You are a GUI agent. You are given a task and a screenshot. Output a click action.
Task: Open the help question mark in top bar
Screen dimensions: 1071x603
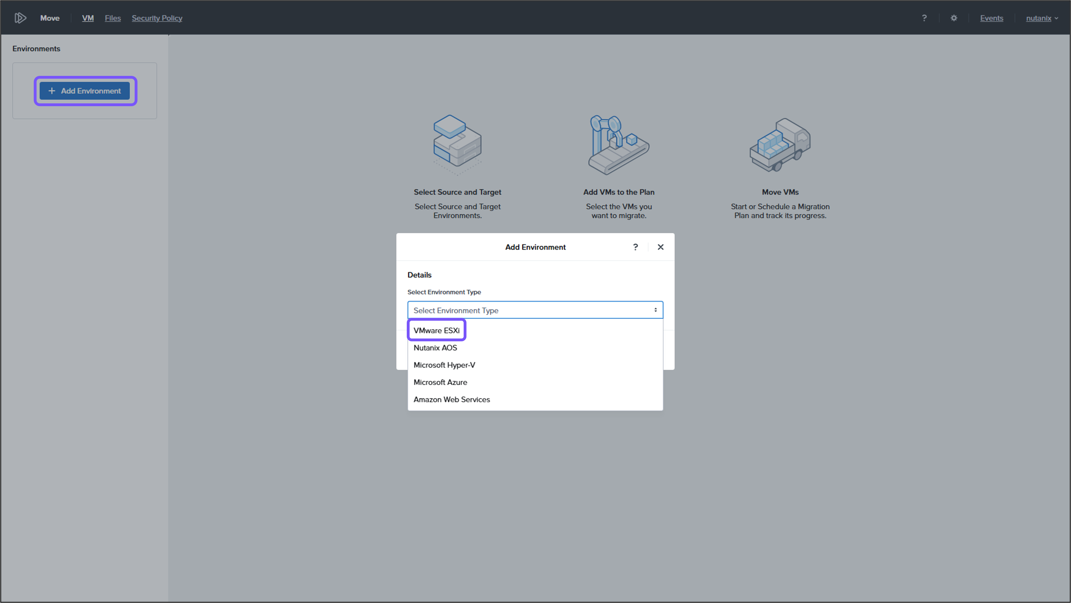coord(924,18)
